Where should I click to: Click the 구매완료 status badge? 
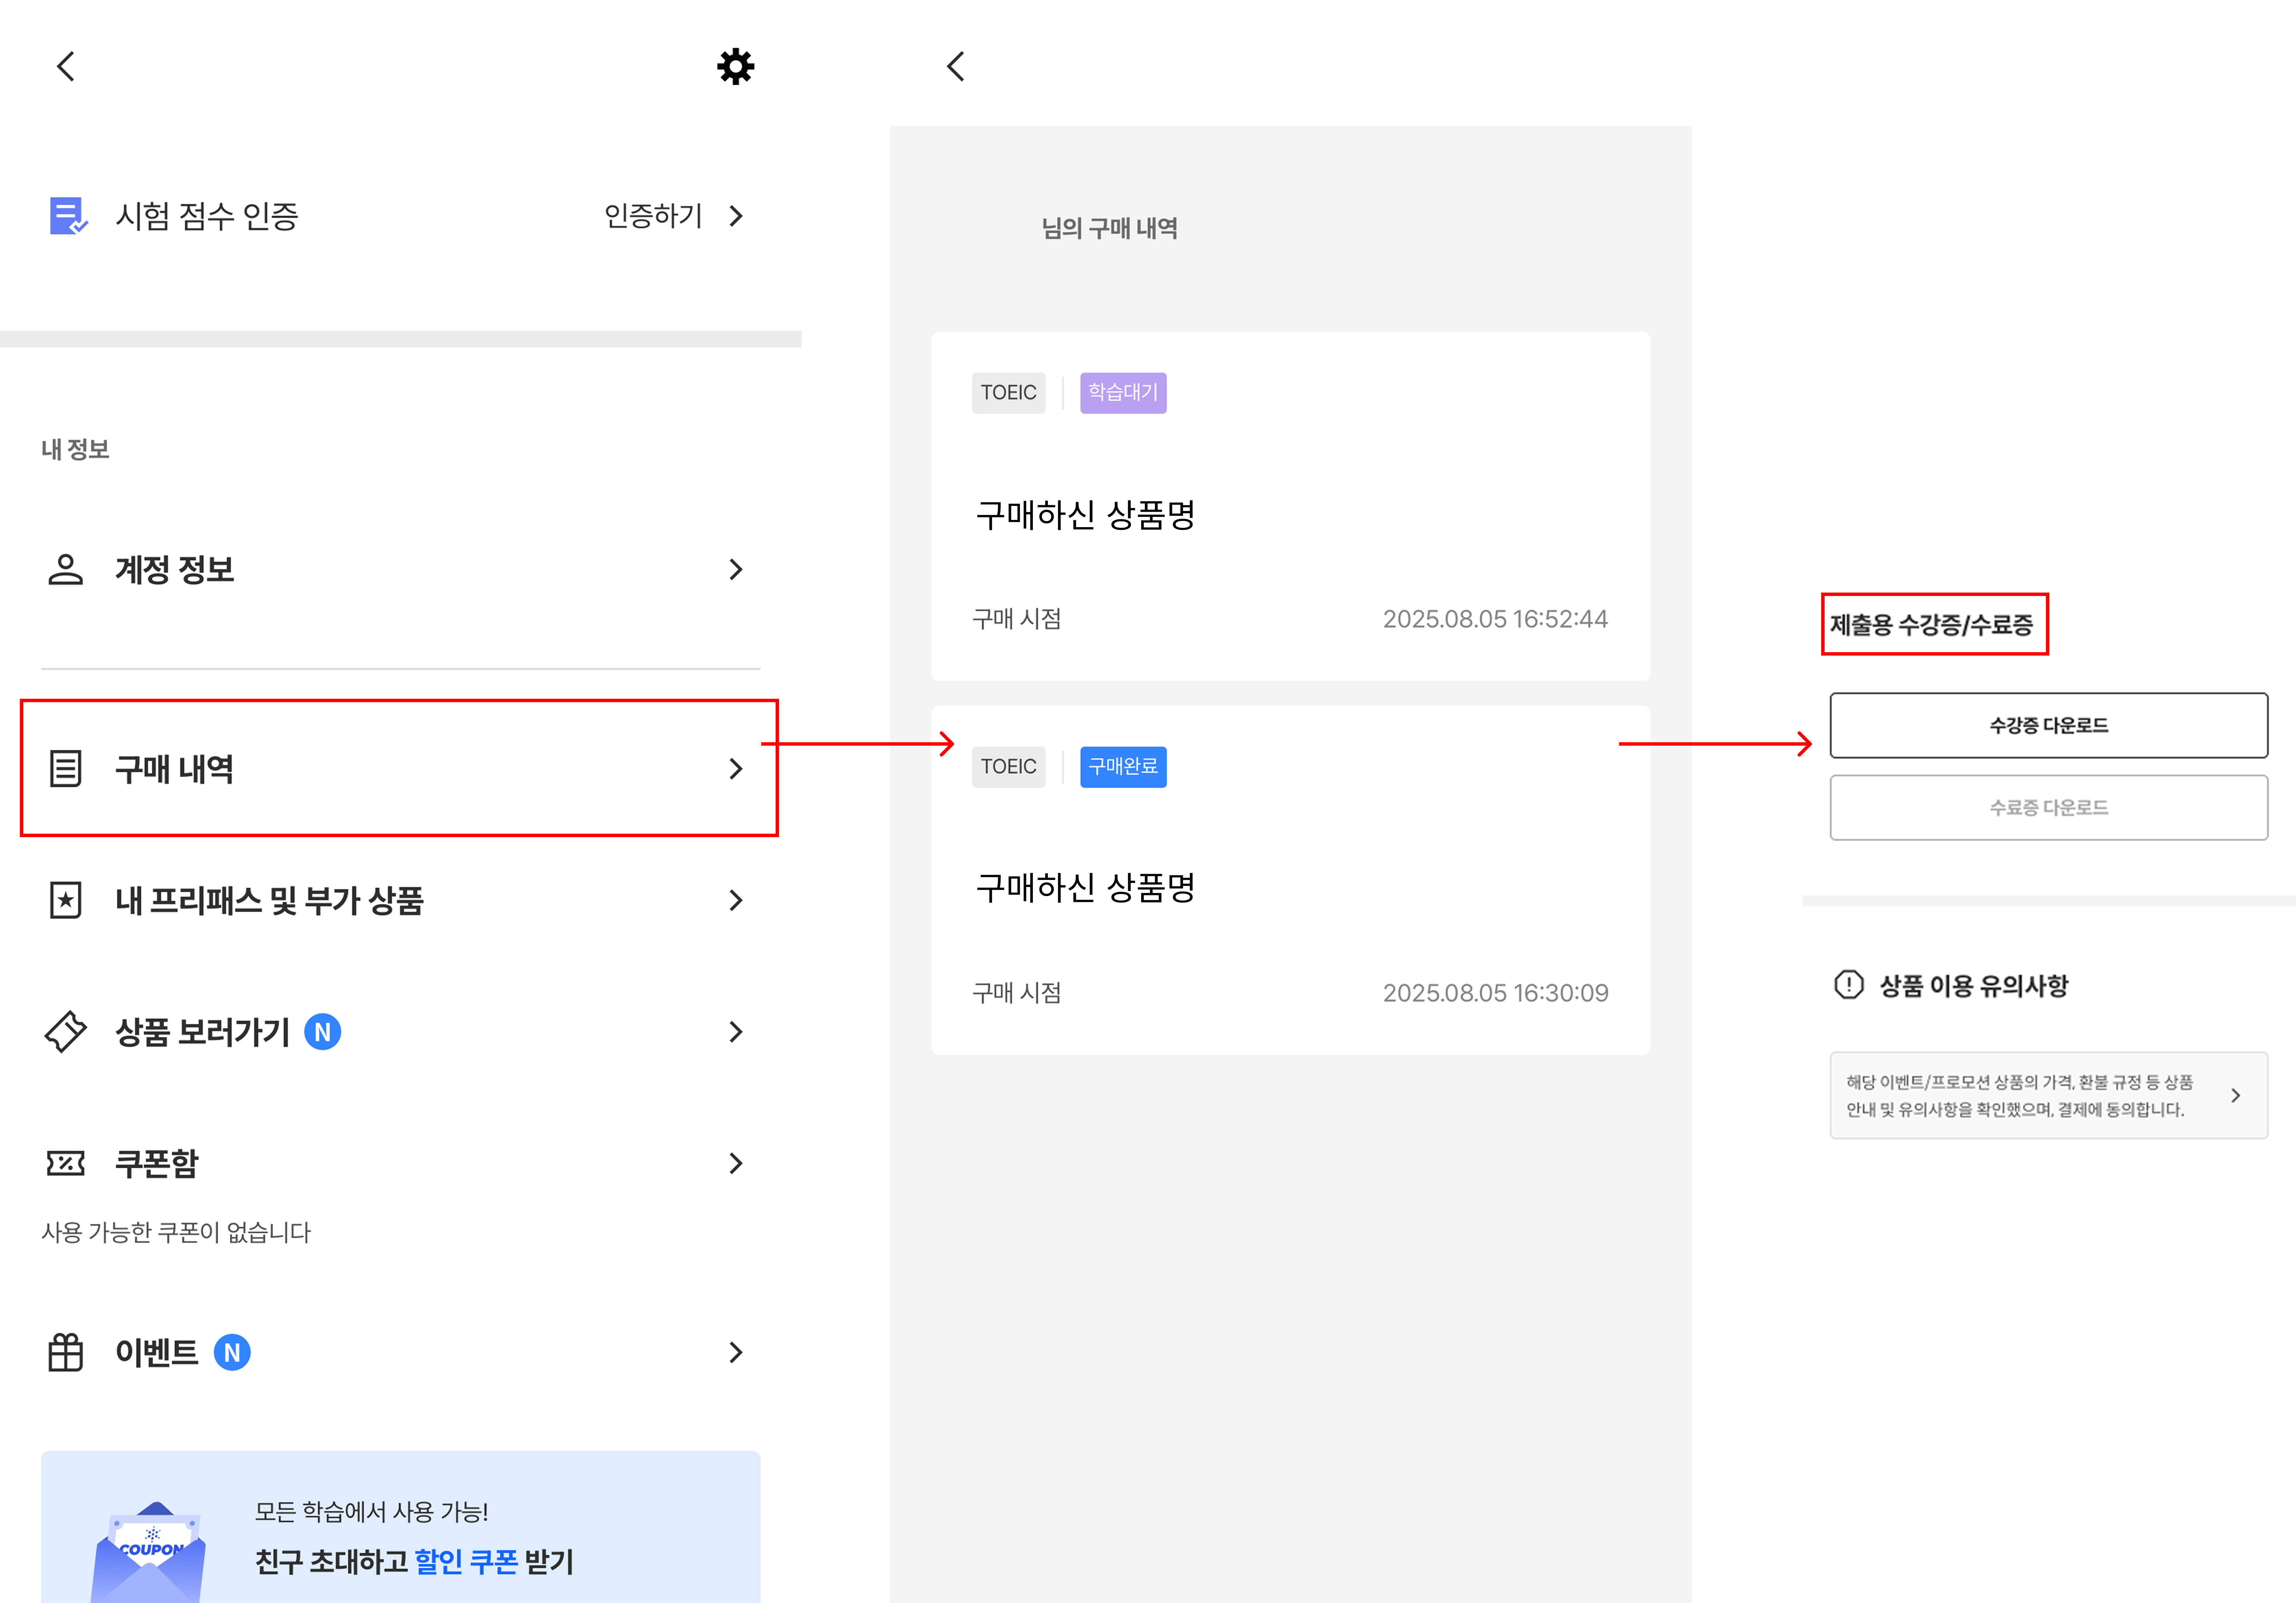click(x=1123, y=767)
